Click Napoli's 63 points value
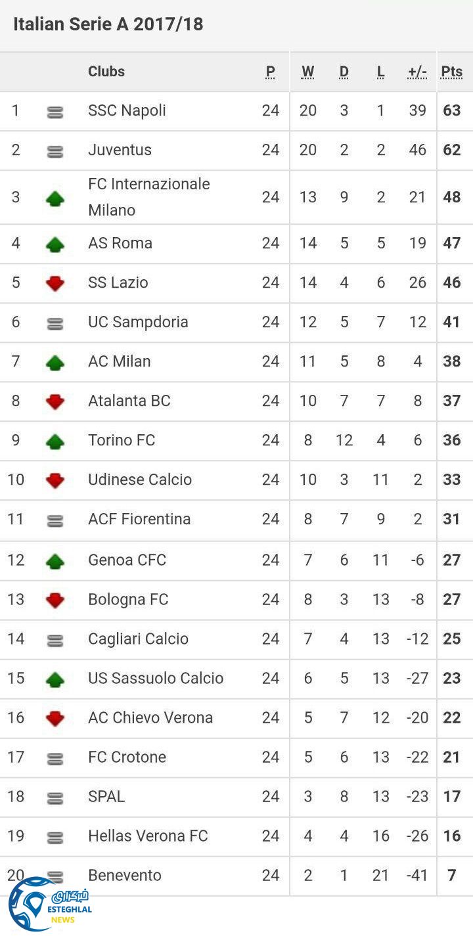 [451, 110]
